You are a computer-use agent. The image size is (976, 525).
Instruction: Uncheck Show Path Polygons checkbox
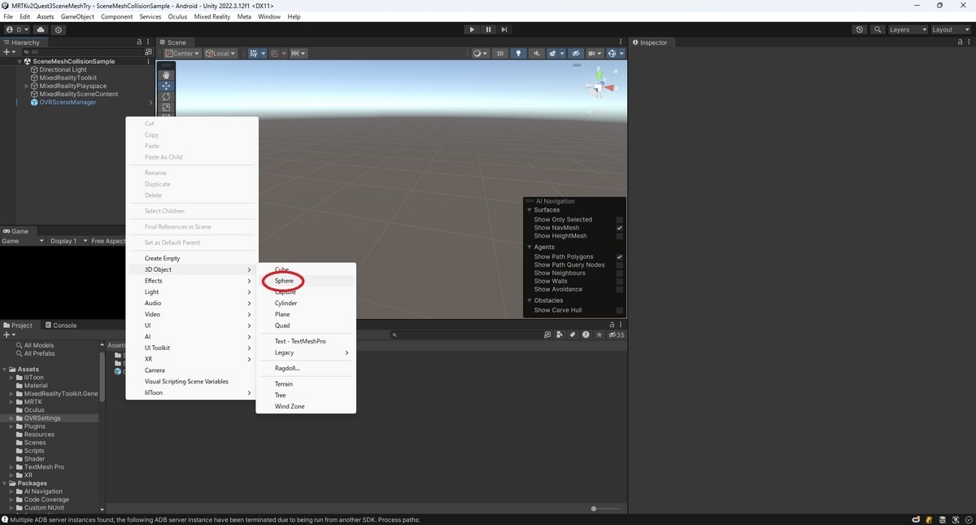tap(620, 257)
